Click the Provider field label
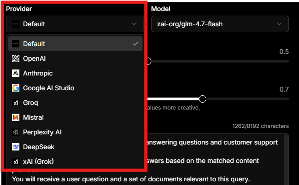299x185 pixels. pyautogui.click(x=19, y=9)
